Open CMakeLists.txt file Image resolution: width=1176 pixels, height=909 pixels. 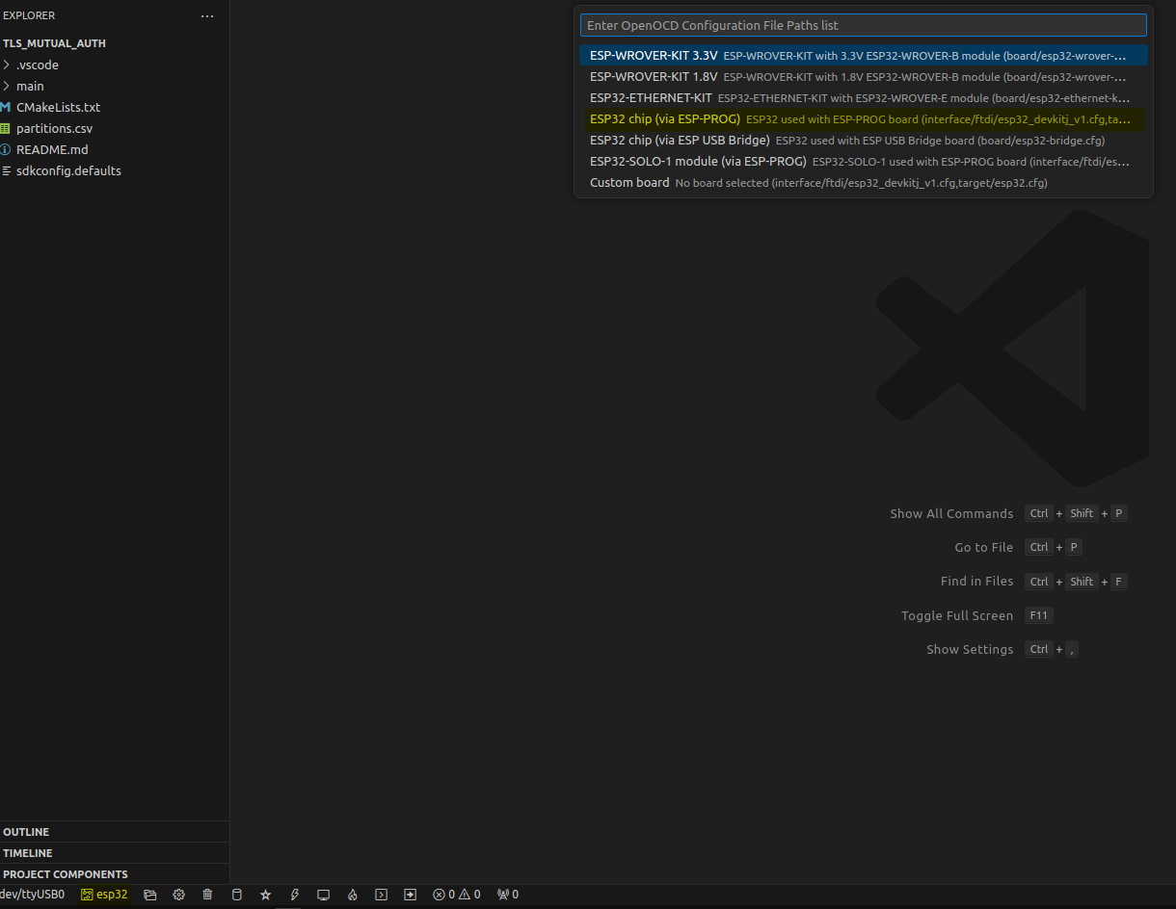(115, 107)
